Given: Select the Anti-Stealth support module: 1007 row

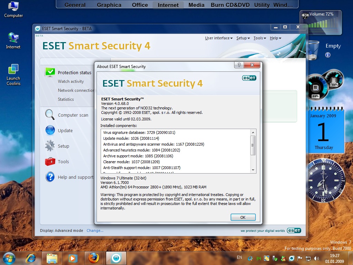Looking at the screenshot, I should tap(142, 168).
